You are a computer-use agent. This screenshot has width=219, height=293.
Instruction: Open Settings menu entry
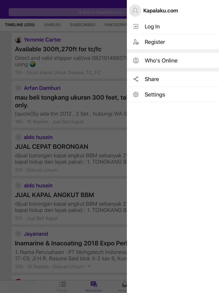pos(173,95)
